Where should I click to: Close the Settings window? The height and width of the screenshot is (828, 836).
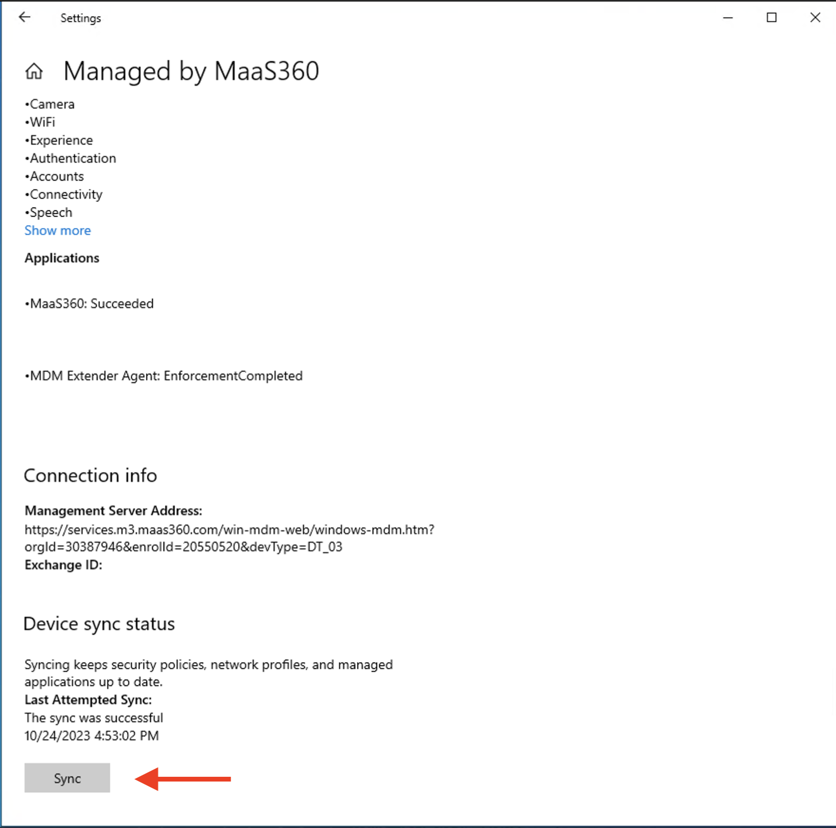point(815,18)
